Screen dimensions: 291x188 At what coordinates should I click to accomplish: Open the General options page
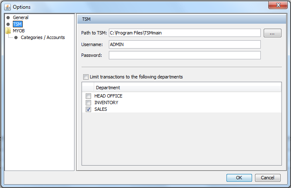(x=21, y=18)
